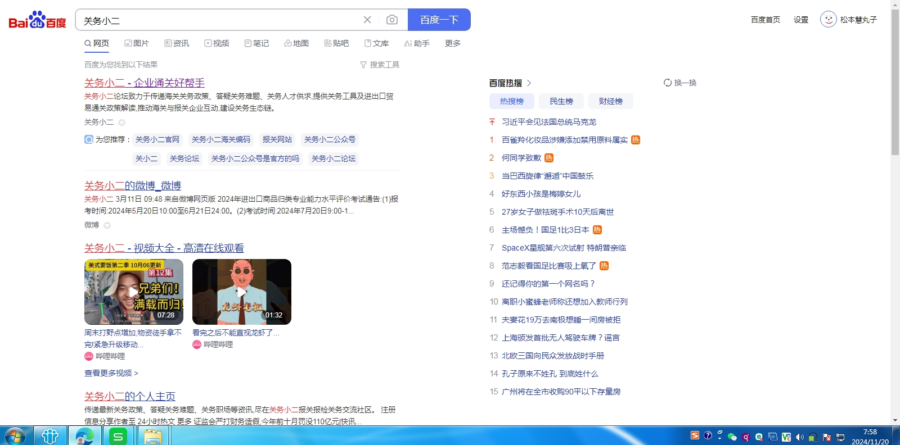Open volume speaker tray icon
This screenshot has width=900, height=445.
tap(800, 437)
